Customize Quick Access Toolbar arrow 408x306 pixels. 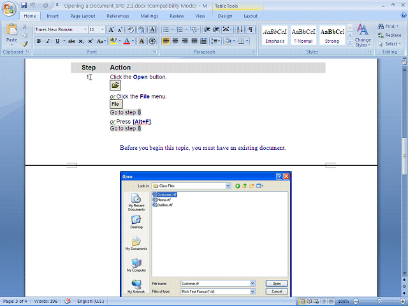pos(57,5)
